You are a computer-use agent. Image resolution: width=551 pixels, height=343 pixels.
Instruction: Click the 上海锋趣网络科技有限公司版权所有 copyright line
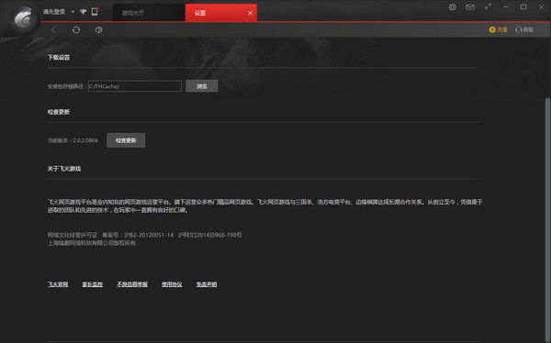92,243
